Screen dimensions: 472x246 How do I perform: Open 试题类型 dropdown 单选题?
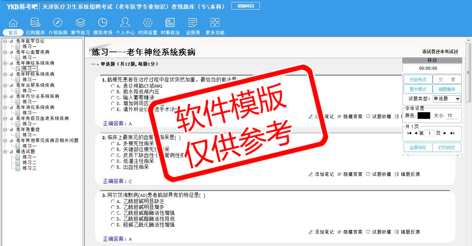pyautogui.click(x=447, y=99)
